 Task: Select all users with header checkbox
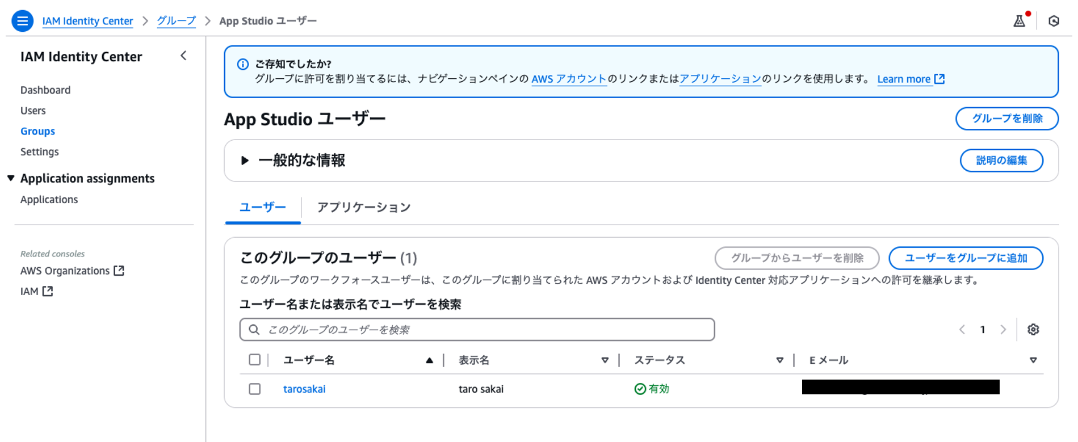pyautogui.click(x=254, y=360)
